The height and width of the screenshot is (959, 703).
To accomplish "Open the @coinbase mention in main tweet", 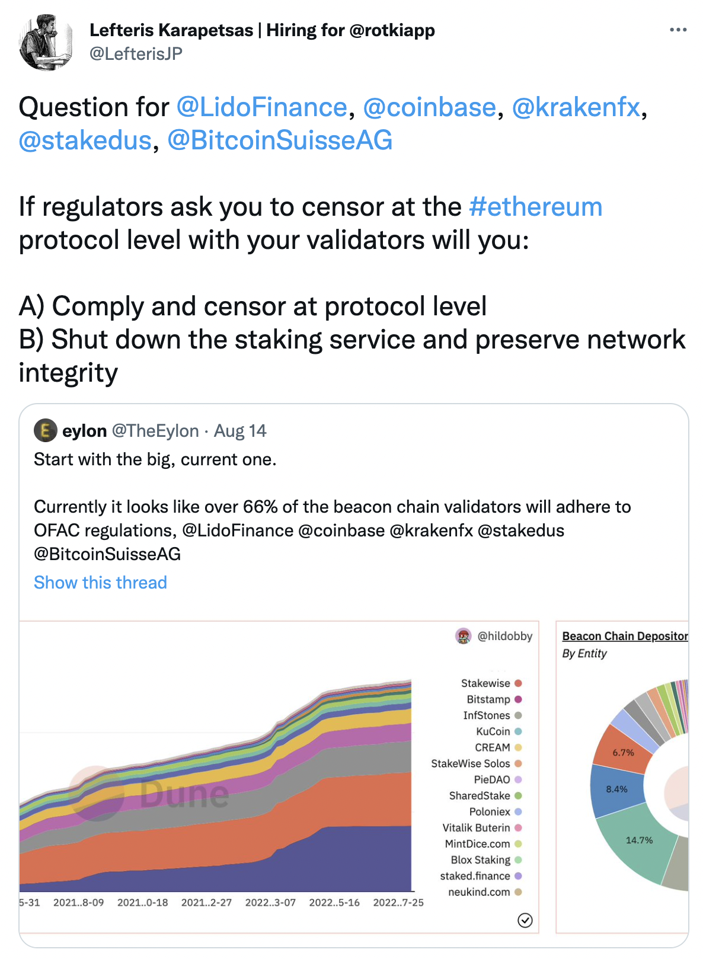I will (429, 107).
